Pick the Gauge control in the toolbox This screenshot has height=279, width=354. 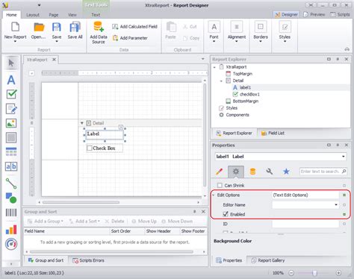pyautogui.click(x=11, y=244)
